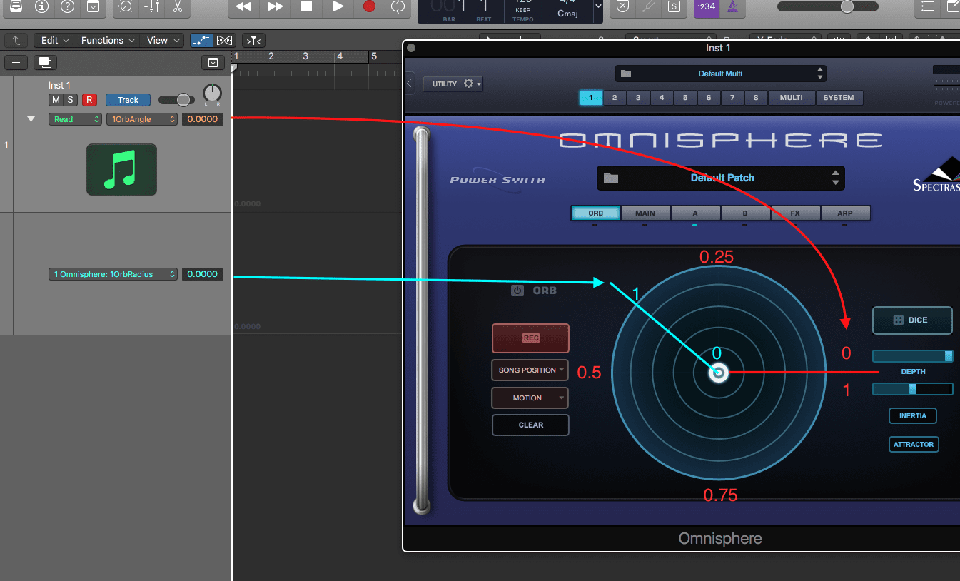
Task: Click the Inst 1 pan knob
Action: tap(212, 94)
